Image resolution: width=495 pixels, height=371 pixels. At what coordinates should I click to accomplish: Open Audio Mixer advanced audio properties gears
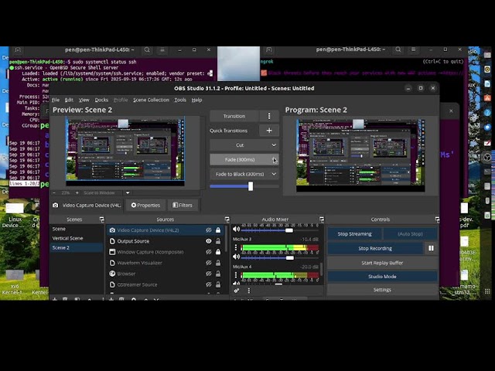click(x=237, y=291)
